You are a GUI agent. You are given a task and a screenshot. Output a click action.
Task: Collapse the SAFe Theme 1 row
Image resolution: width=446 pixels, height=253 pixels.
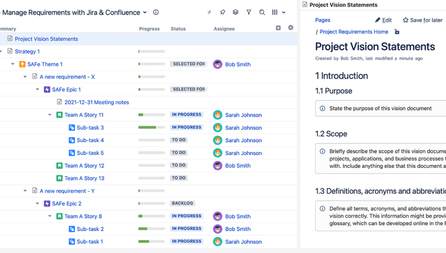click(x=13, y=65)
